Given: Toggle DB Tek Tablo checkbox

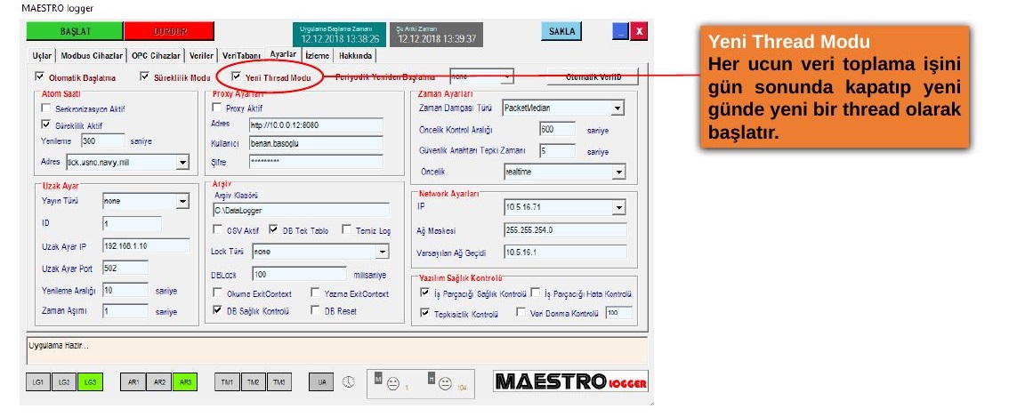Looking at the screenshot, I should [273, 229].
